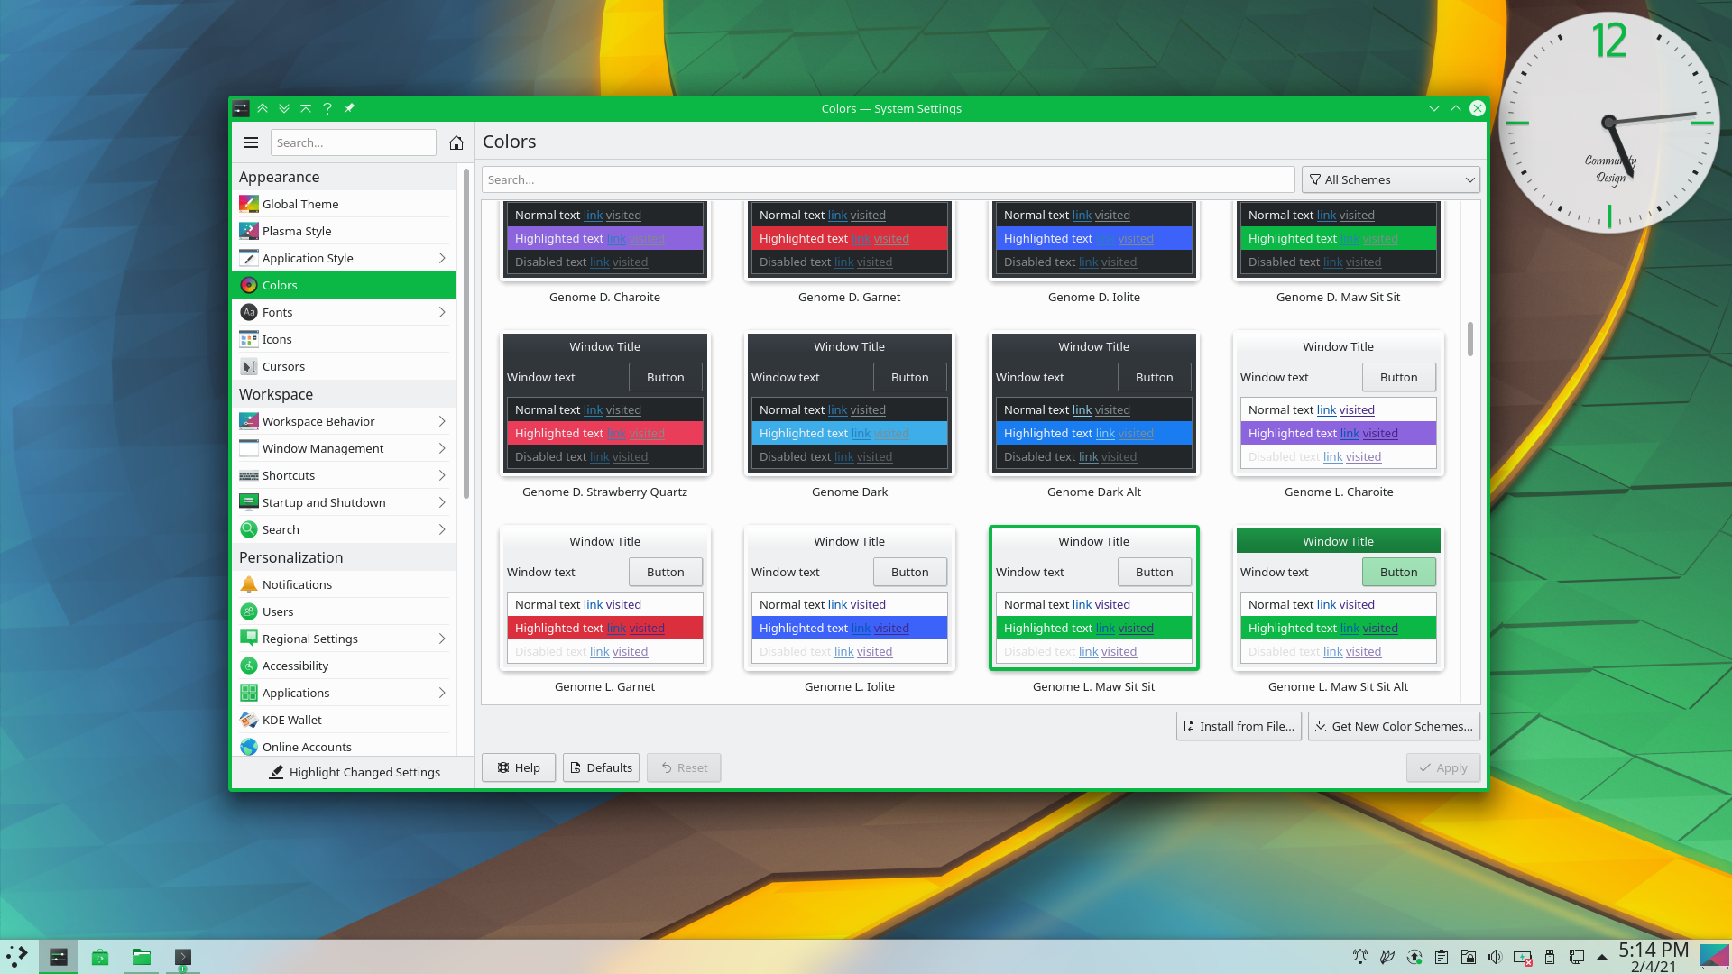
Task: Toggle Highlight Changed Settings
Action: point(354,772)
